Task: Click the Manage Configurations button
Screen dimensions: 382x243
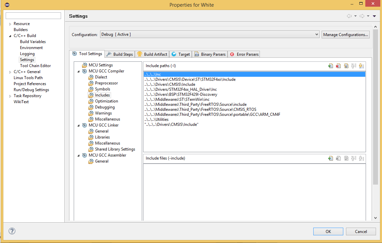Action: 345,34
